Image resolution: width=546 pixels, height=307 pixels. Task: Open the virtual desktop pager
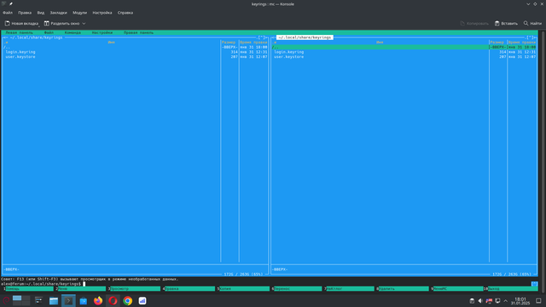pyautogui.click(x=20, y=301)
